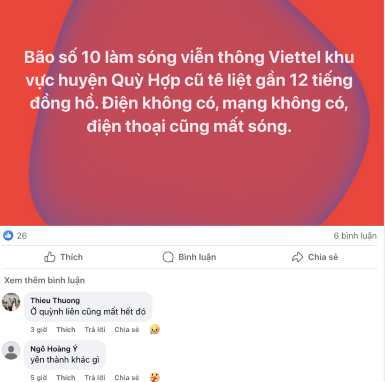This screenshot has height=382, width=385.
Task: Share Thieu Thuong's comment via Chia sẻ
Action: point(127,330)
